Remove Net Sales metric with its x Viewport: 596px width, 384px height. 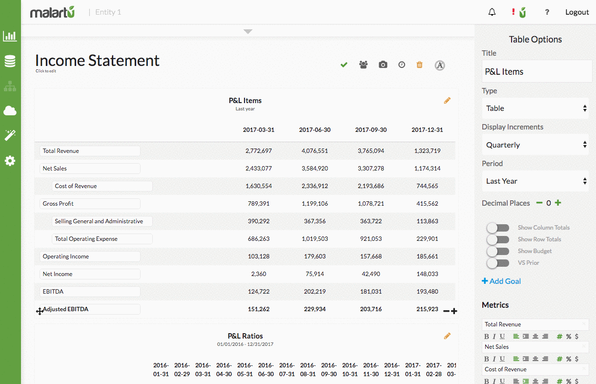coord(584,346)
